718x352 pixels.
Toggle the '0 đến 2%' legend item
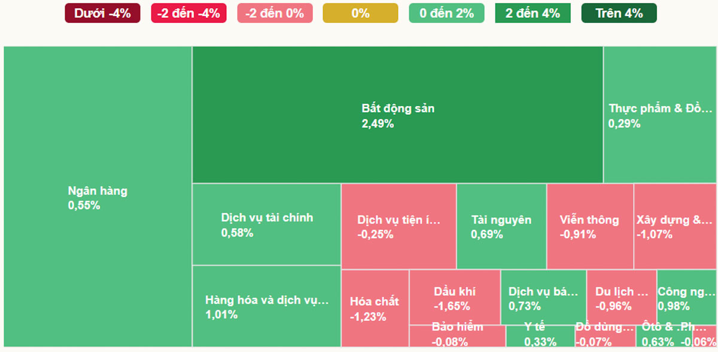446,13
